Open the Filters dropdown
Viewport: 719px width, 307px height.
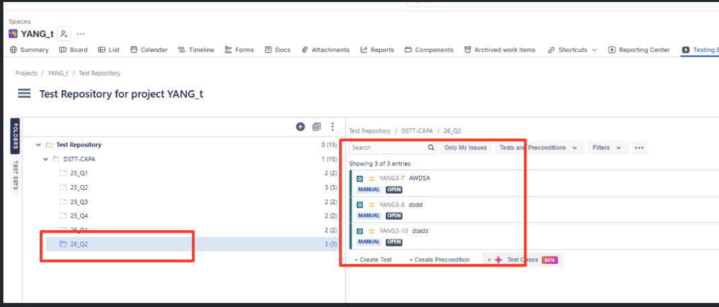coord(607,147)
